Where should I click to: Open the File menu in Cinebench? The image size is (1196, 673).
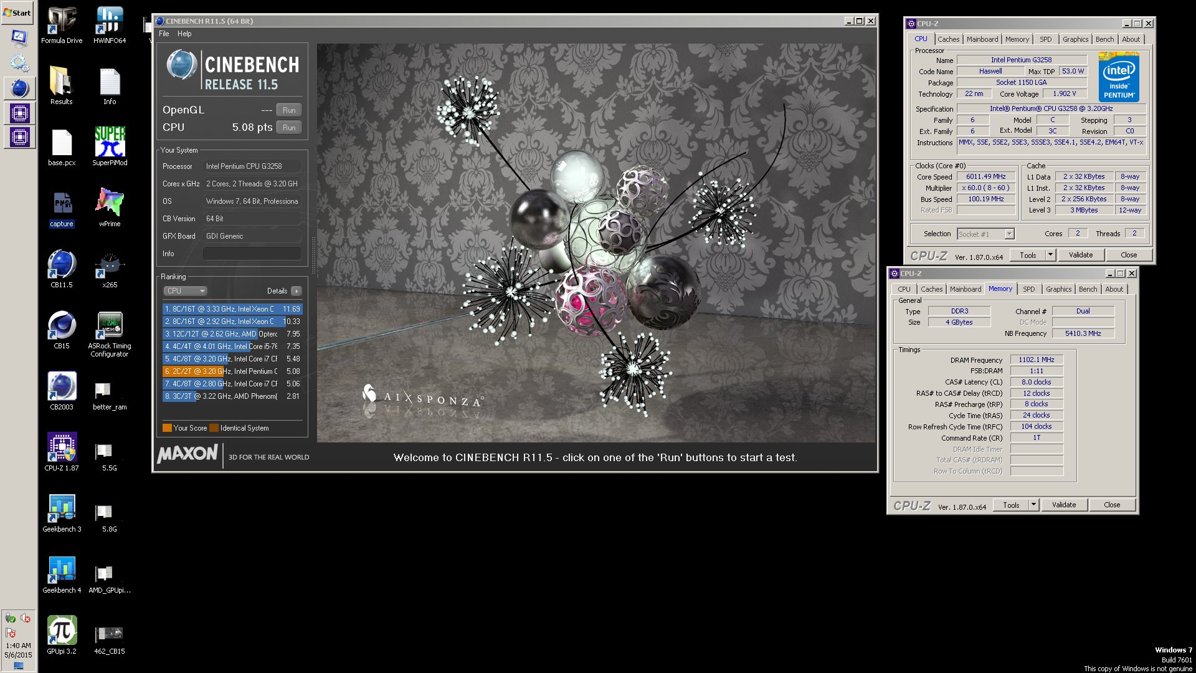coord(164,34)
